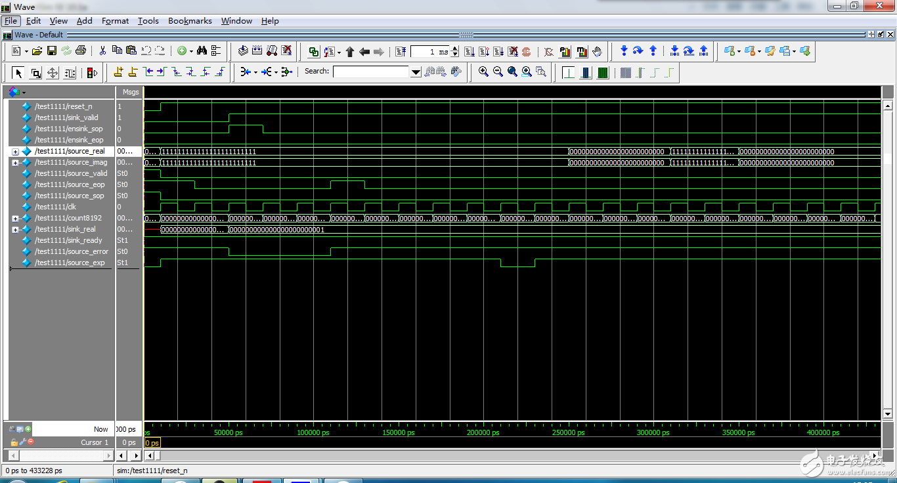The image size is (897, 483).
Task: Zoom out with magnifier minus icon
Action: click(x=498, y=72)
